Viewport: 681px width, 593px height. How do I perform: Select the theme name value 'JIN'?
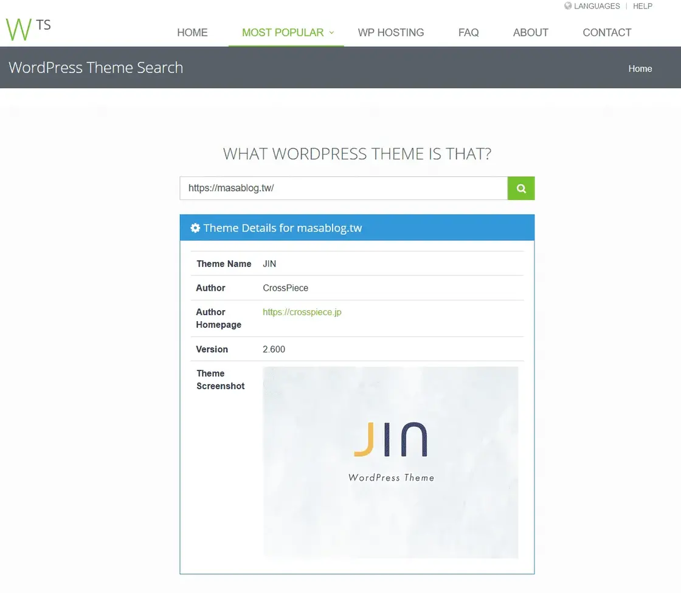(x=269, y=264)
